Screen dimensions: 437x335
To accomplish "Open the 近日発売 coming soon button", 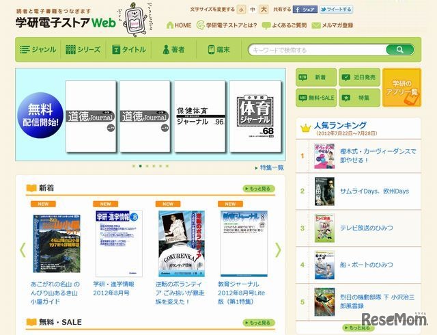I will (x=359, y=77).
